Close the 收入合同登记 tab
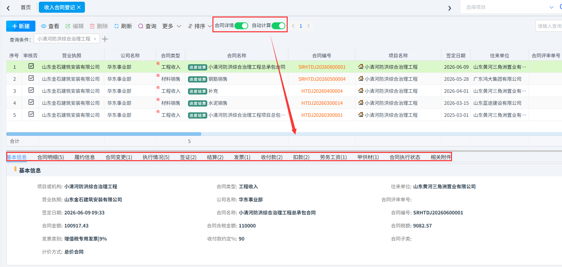Screen dimensions: 562x267 click(x=79, y=7)
